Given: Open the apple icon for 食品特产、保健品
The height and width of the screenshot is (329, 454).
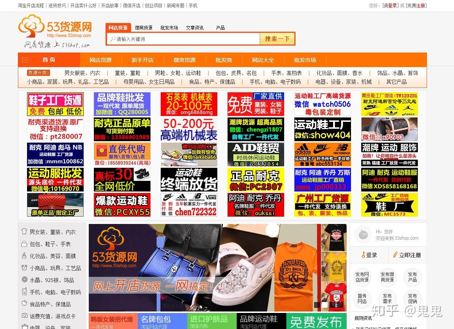Looking at the screenshot, I should click(x=24, y=303).
